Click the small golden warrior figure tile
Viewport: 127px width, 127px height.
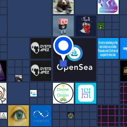(x=71, y=116)
